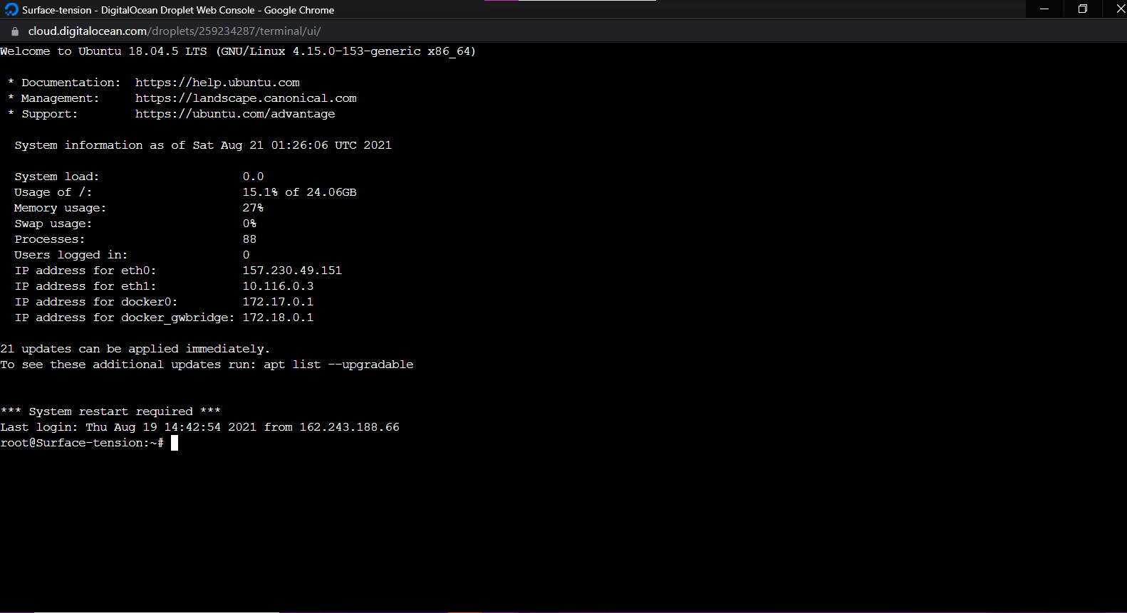Click the system information date line
The image size is (1127, 613).
point(203,145)
